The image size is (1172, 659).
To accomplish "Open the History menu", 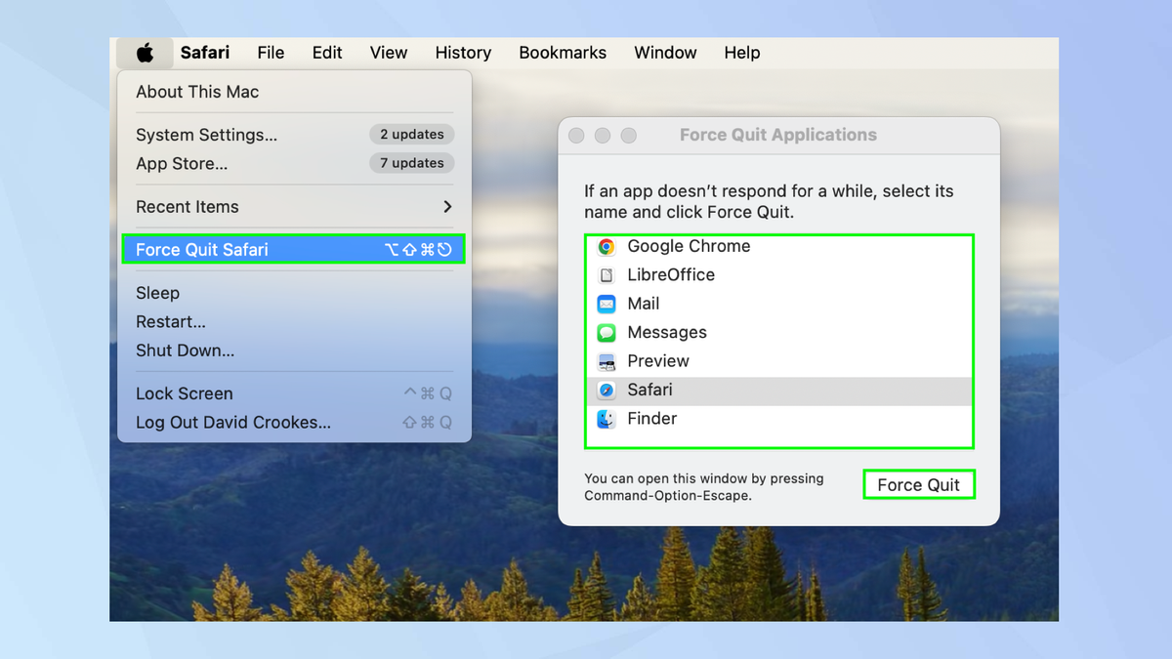I will pyautogui.click(x=462, y=53).
